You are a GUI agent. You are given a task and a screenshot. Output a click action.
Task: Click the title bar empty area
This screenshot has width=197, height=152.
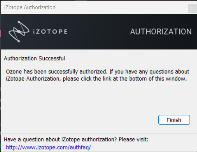(121, 7)
